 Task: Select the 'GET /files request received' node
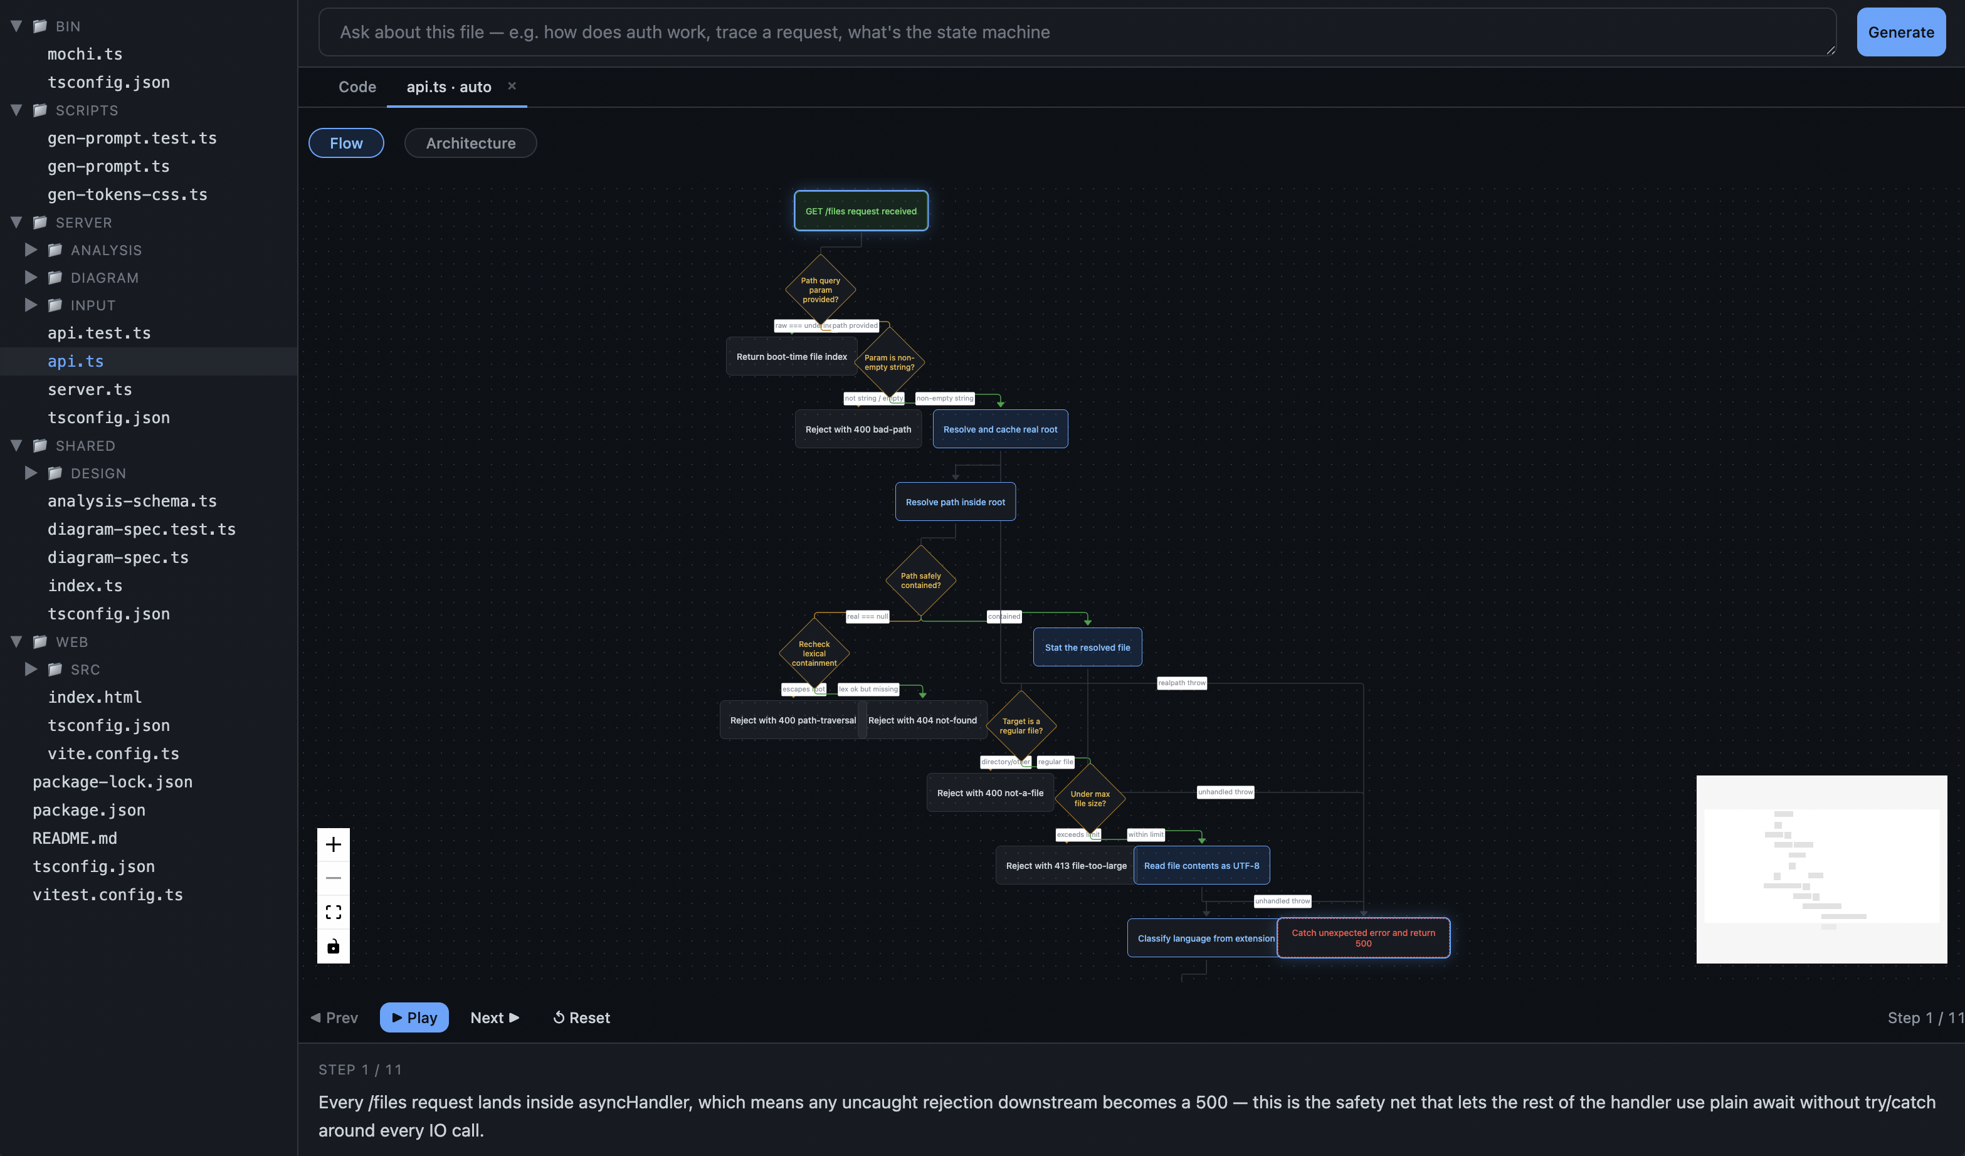point(861,211)
